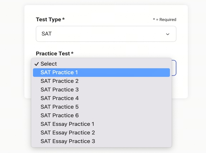Choose SAT Essay Practice 3 option

pyautogui.click(x=67, y=141)
